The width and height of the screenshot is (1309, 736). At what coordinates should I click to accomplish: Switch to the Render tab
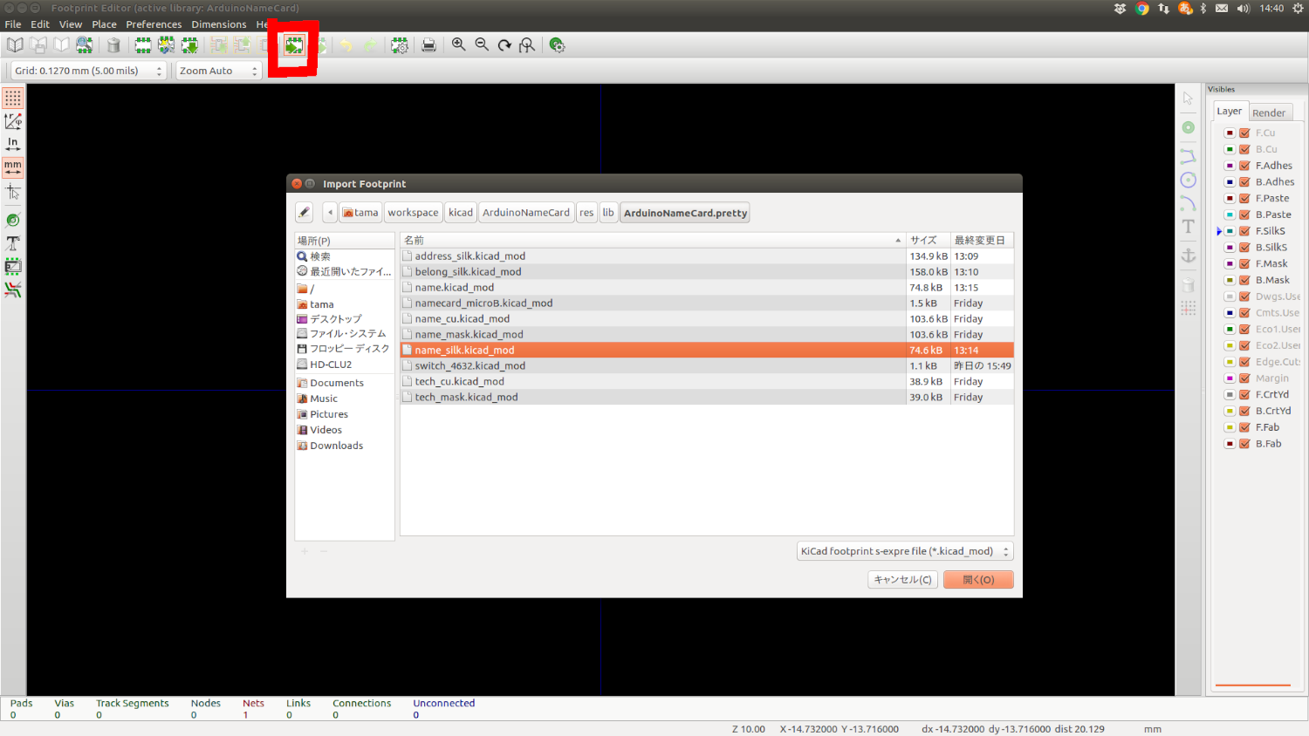(x=1269, y=112)
